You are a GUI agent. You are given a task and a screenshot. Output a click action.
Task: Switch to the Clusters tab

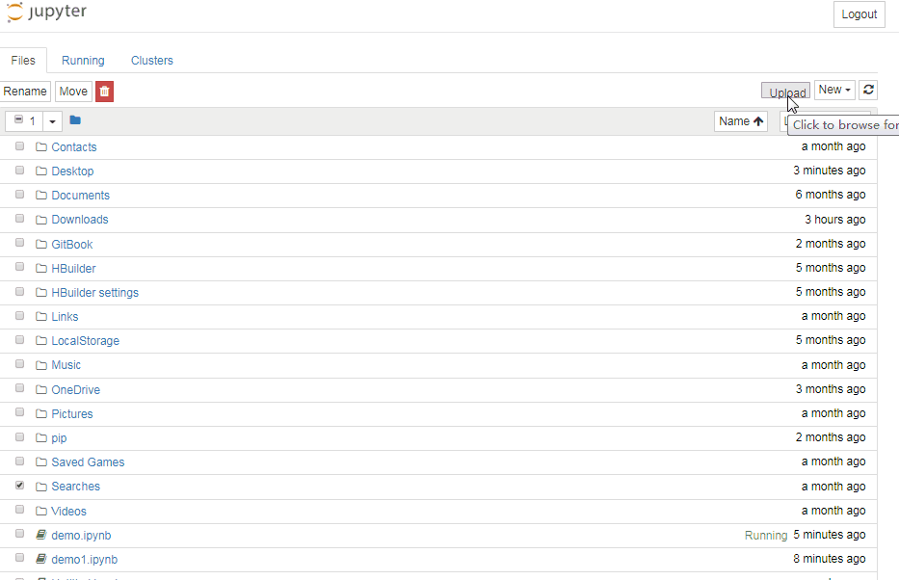[x=151, y=60]
